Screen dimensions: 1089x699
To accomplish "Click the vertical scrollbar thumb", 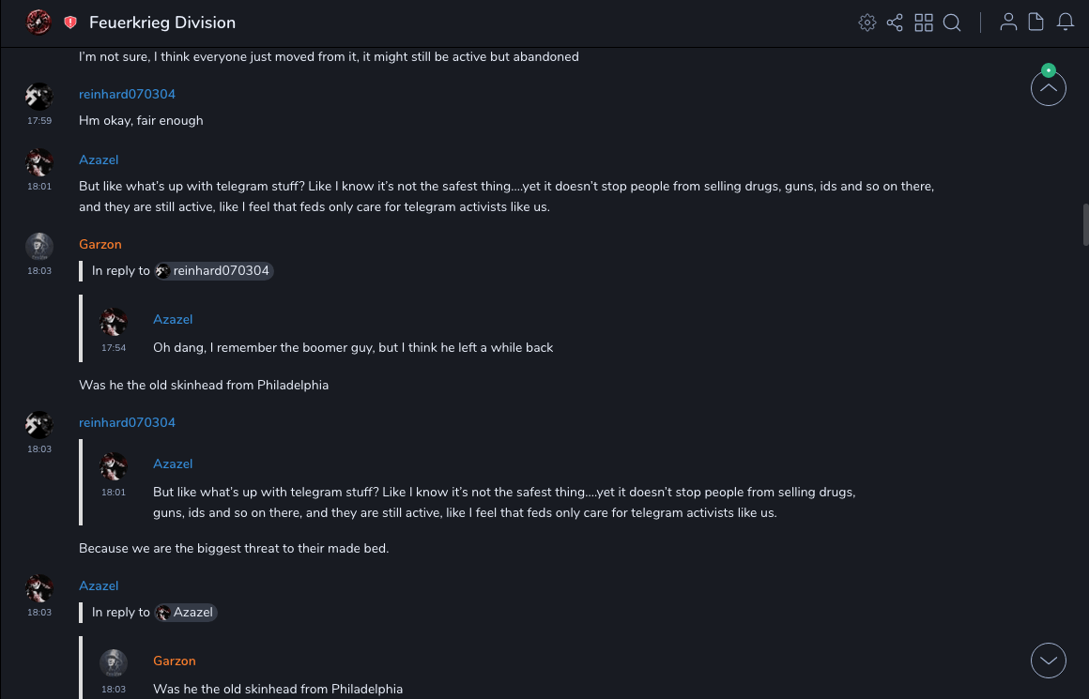I will tap(1085, 225).
